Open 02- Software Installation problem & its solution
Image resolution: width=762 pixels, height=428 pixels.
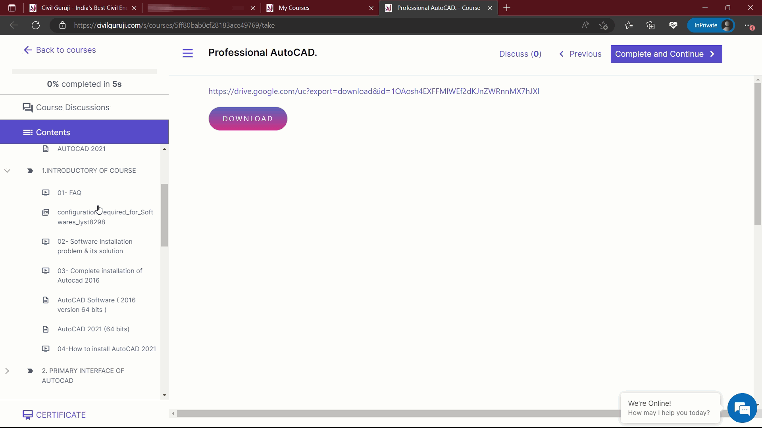click(x=95, y=246)
